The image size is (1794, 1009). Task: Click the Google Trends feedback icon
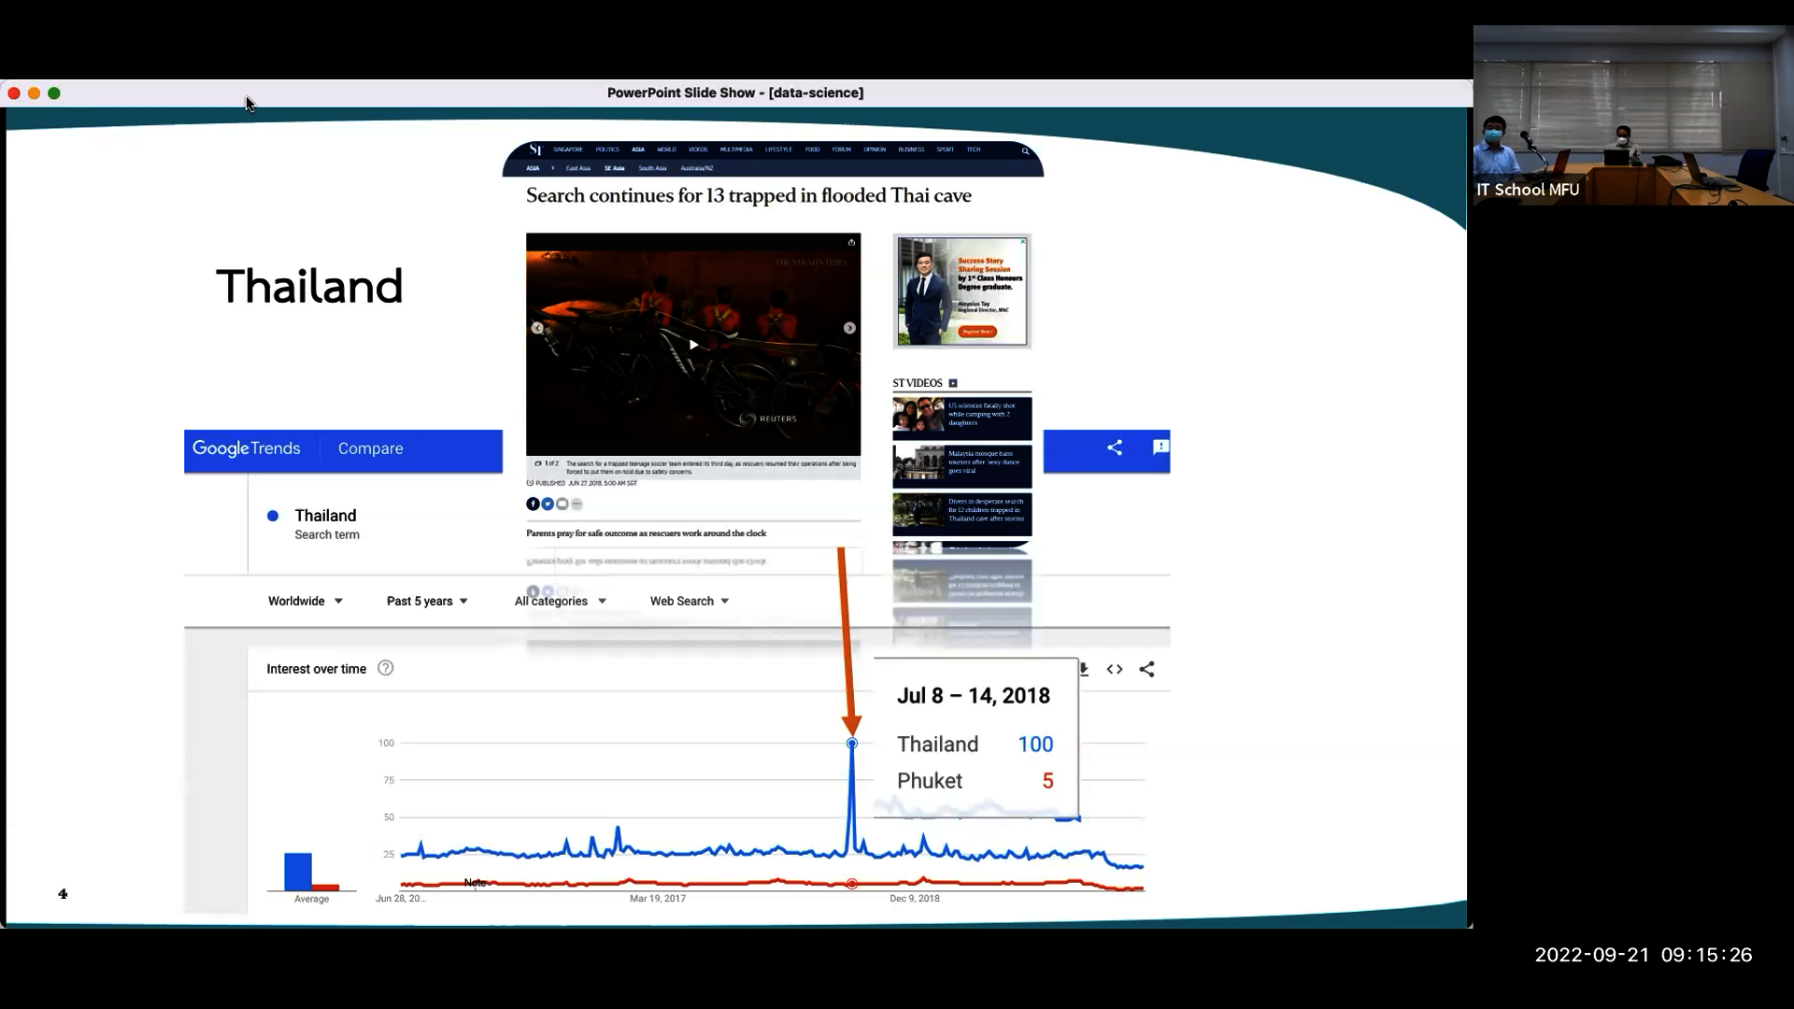click(x=1160, y=448)
